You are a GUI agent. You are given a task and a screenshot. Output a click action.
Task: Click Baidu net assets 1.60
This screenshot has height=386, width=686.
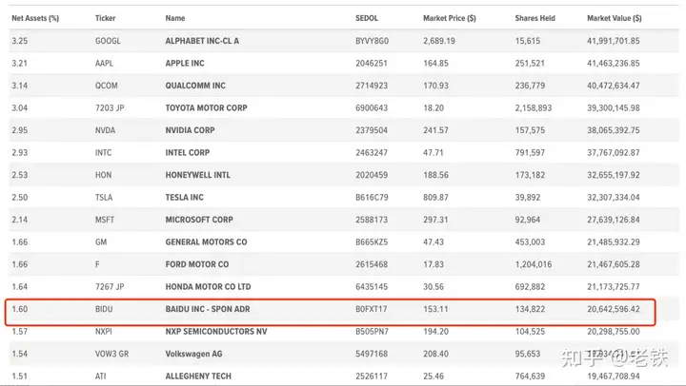click(20, 309)
